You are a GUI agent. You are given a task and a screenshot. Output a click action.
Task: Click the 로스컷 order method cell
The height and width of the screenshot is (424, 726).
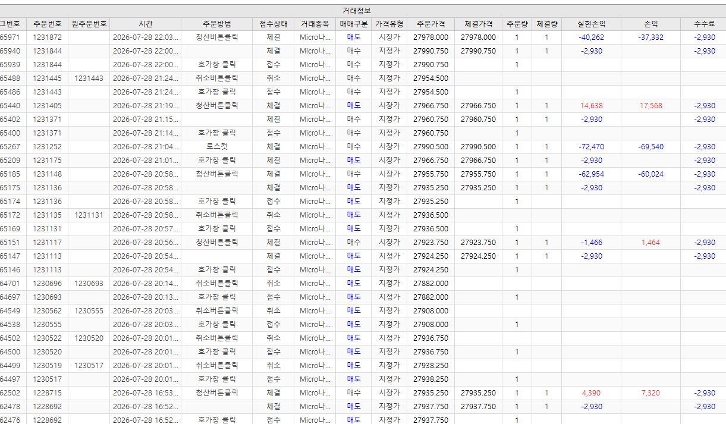coord(216,147)
